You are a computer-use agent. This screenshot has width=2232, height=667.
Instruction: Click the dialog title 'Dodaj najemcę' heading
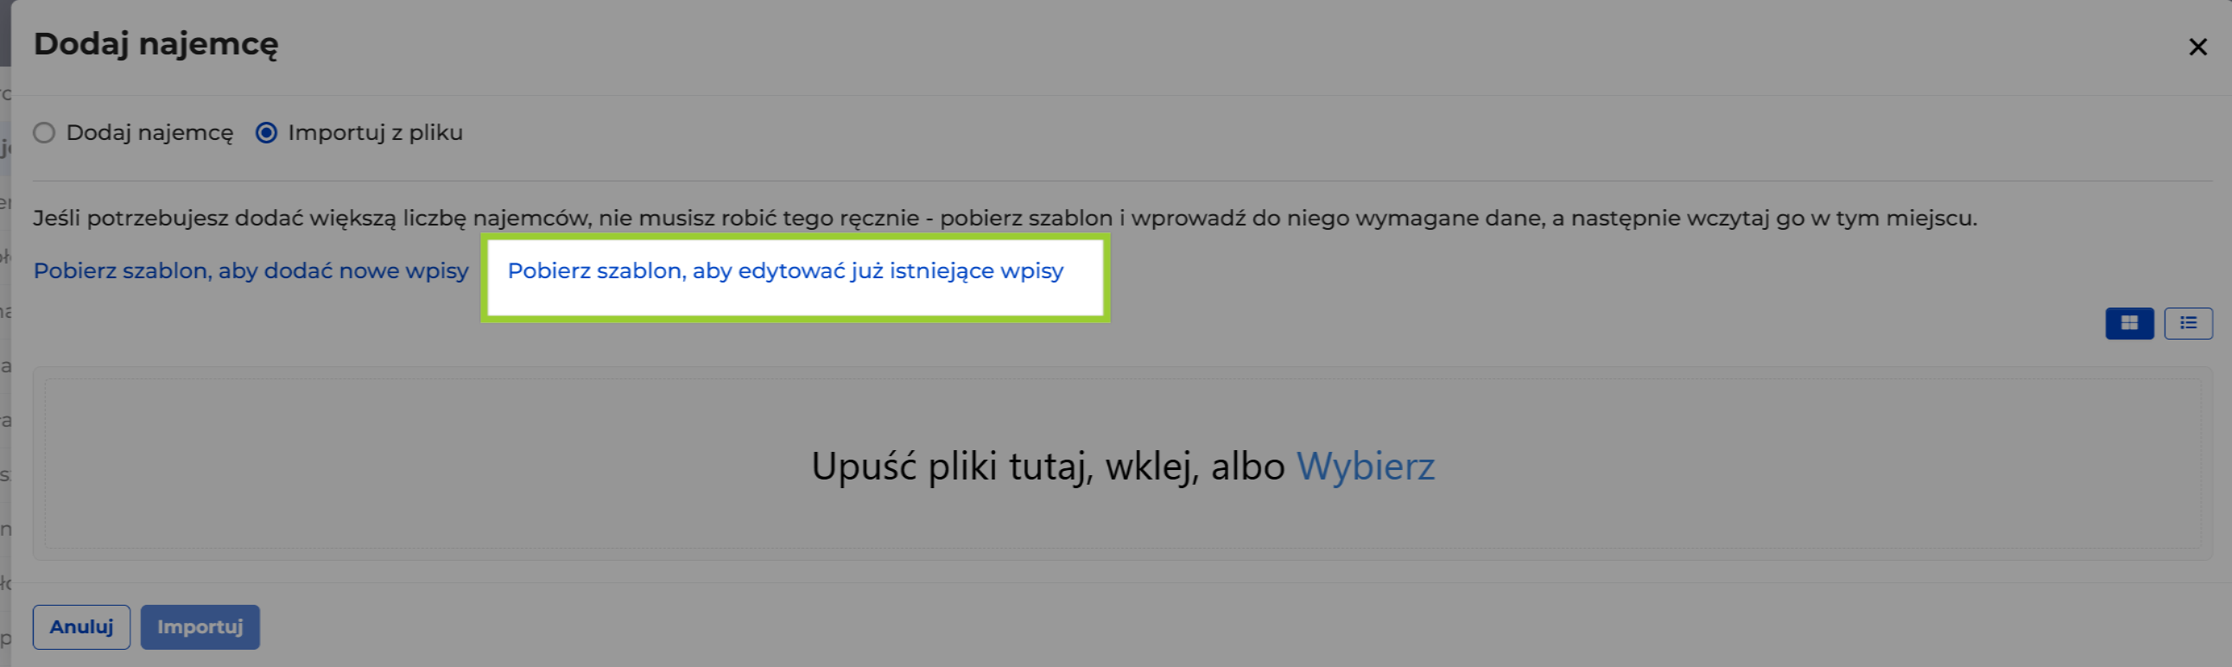click(x=156, y=44)
